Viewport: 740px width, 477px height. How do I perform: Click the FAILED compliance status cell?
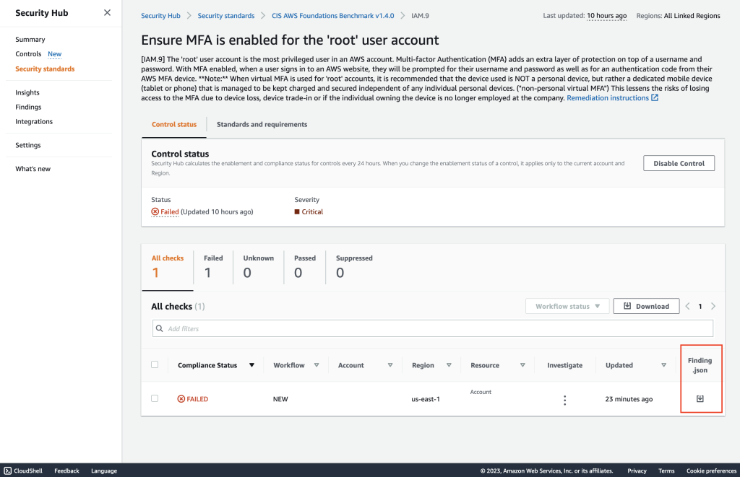point(192,399)
